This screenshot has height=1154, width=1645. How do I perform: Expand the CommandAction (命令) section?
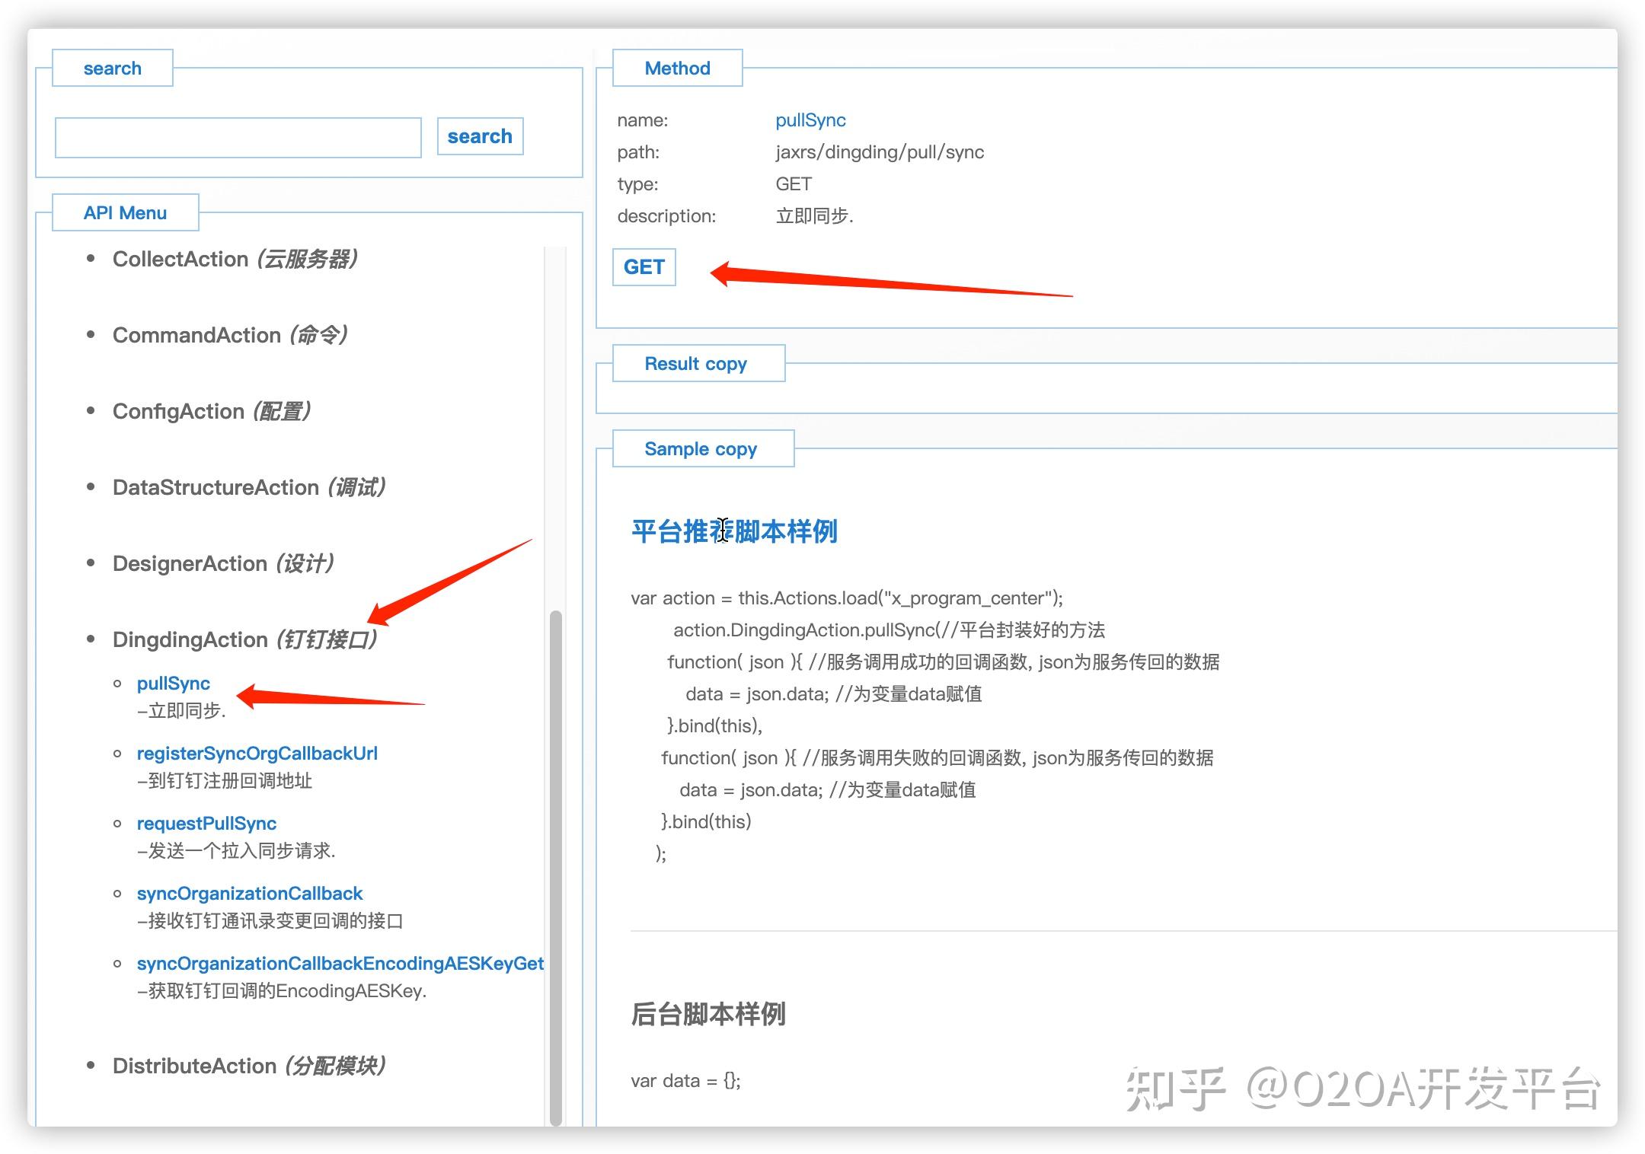(229, 335)
